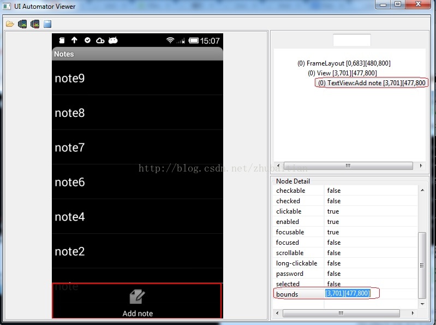Minimize the UI Automator Viewer window

[383, 4]
